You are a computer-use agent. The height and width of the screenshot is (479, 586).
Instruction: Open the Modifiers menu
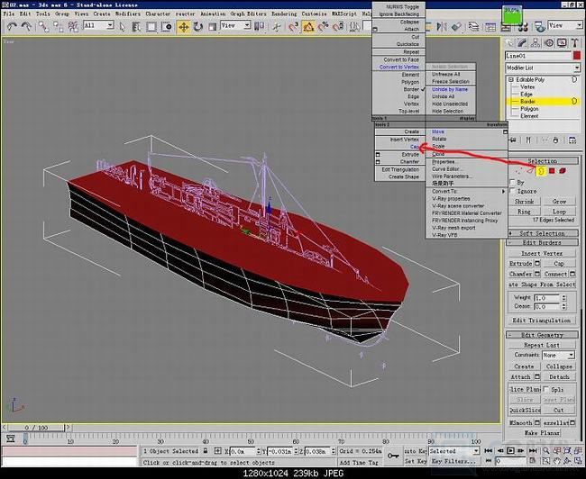(128, 14)
